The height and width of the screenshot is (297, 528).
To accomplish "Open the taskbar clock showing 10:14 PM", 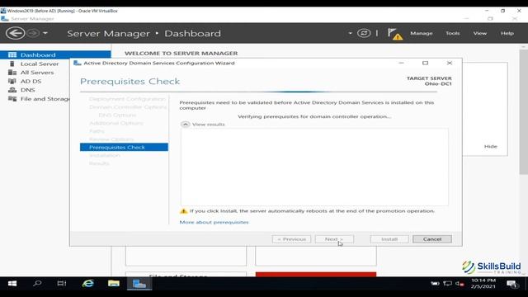I will (x=483, y=284).
